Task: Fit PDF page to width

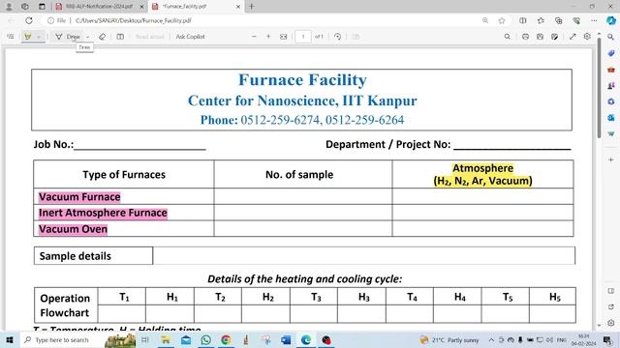Action: click(284, 37)
